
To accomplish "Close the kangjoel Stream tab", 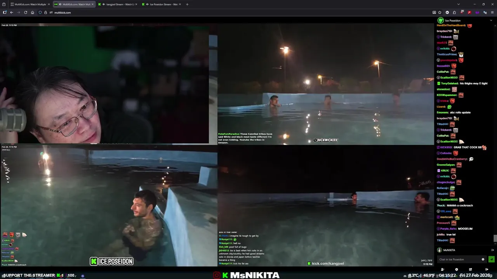I will pos(136,4).
